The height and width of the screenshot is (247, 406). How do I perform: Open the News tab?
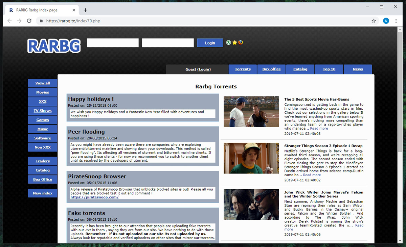pyautogui.click(x=358, y=69)
